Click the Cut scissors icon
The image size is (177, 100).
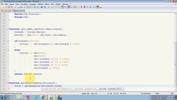pyautogui.click(x=25, y=7)
